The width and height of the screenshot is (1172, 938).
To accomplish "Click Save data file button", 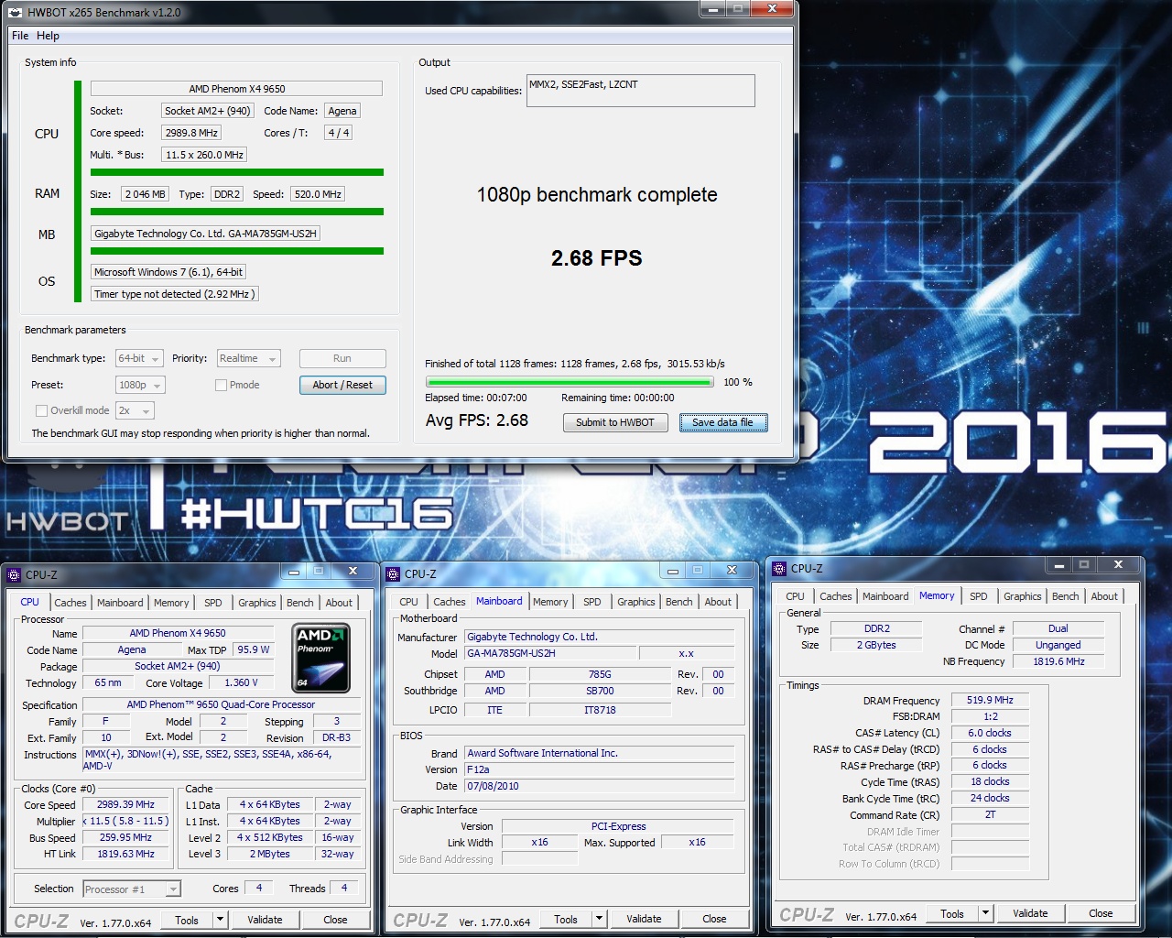I will (x=723, y=422).
